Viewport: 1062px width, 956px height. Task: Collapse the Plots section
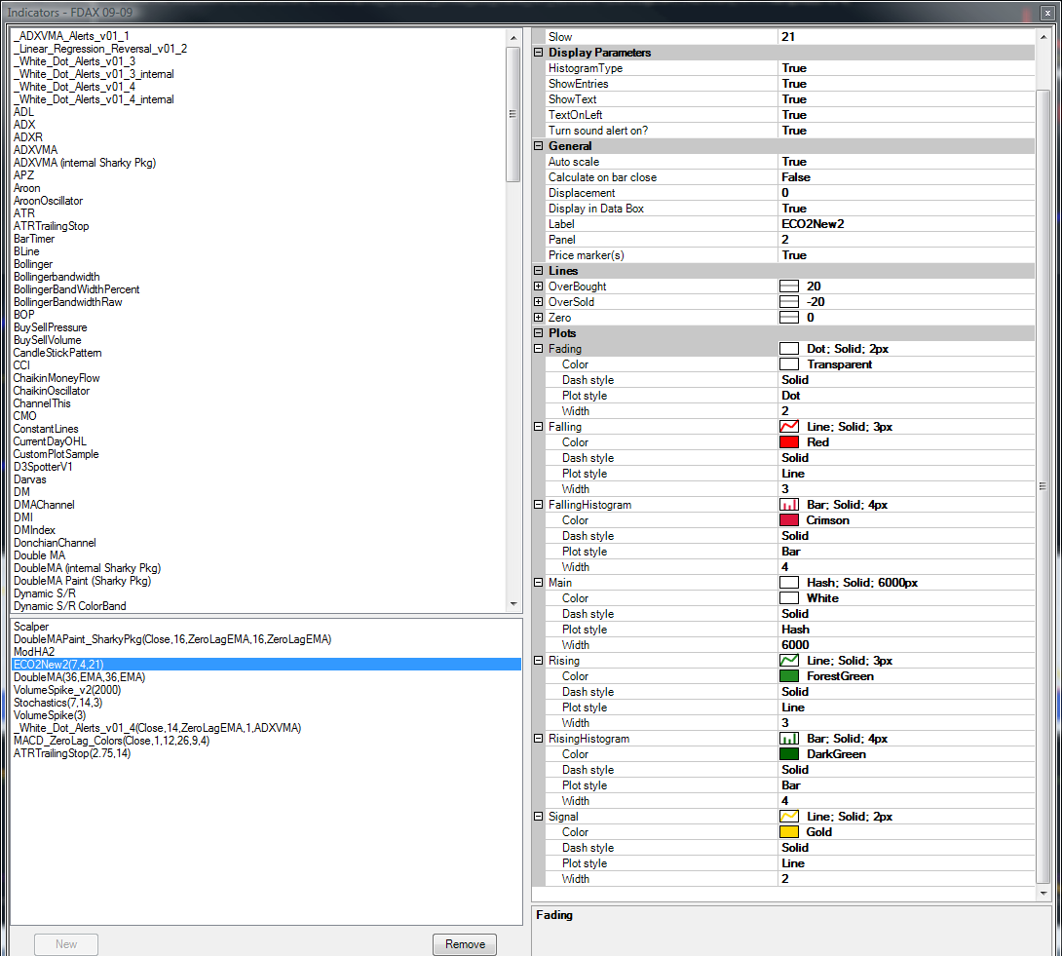(539, 332)
